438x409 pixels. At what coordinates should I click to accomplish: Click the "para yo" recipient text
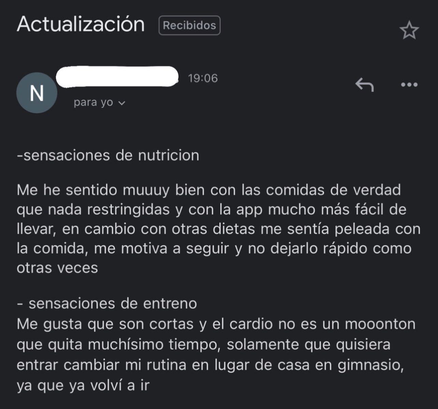pyautogui.click(x=93, y=102)
